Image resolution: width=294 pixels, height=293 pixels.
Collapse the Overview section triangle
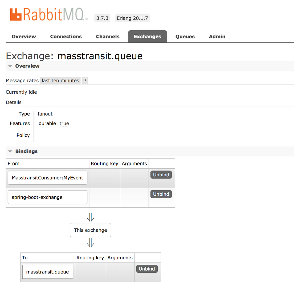[x=10, y=66]
